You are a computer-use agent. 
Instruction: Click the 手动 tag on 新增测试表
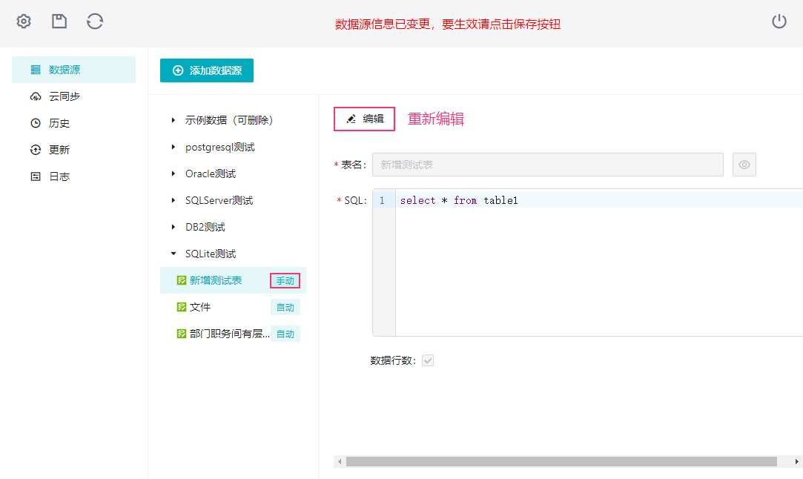(x=285, y=281)
